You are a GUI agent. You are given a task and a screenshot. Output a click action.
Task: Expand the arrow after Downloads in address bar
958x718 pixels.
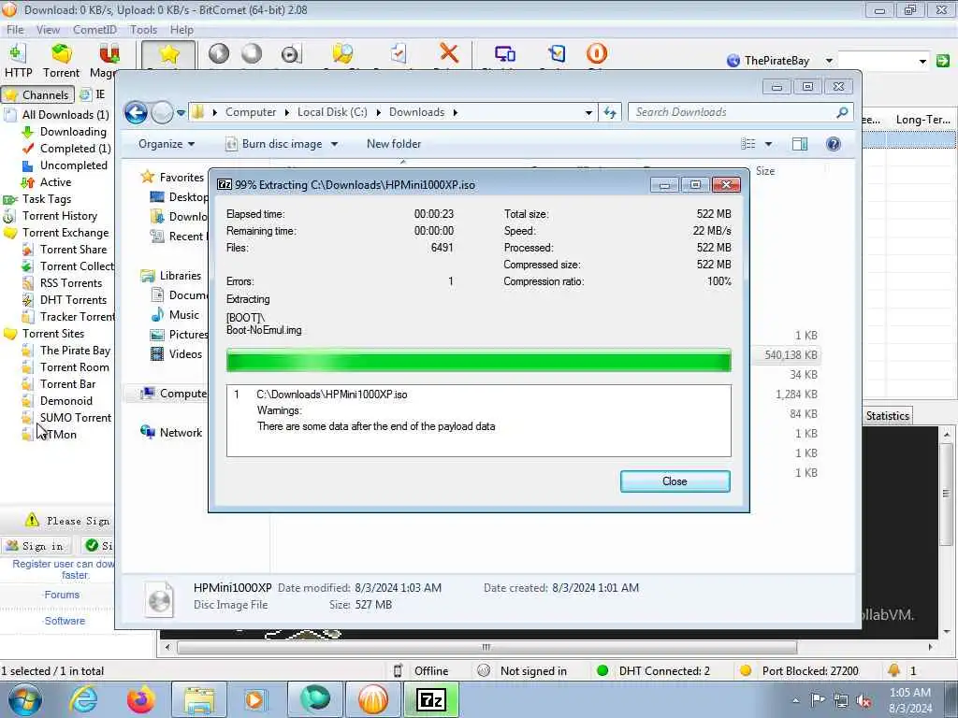click(x=456, y=112)
